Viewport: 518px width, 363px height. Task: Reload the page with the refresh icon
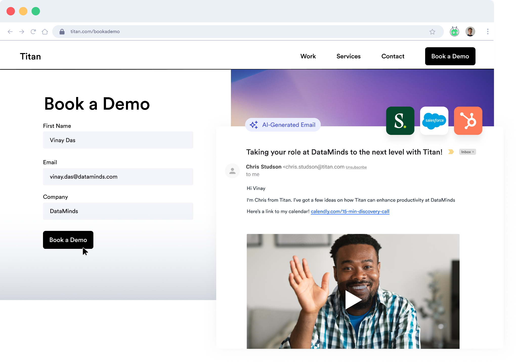point(33,31)
